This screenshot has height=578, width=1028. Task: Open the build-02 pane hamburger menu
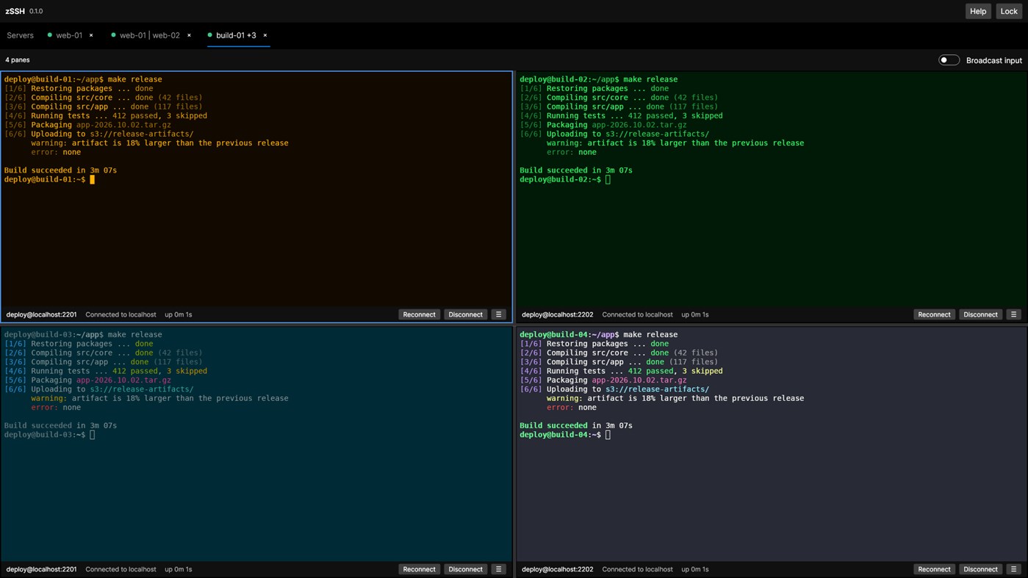(x=1014, y=314)
